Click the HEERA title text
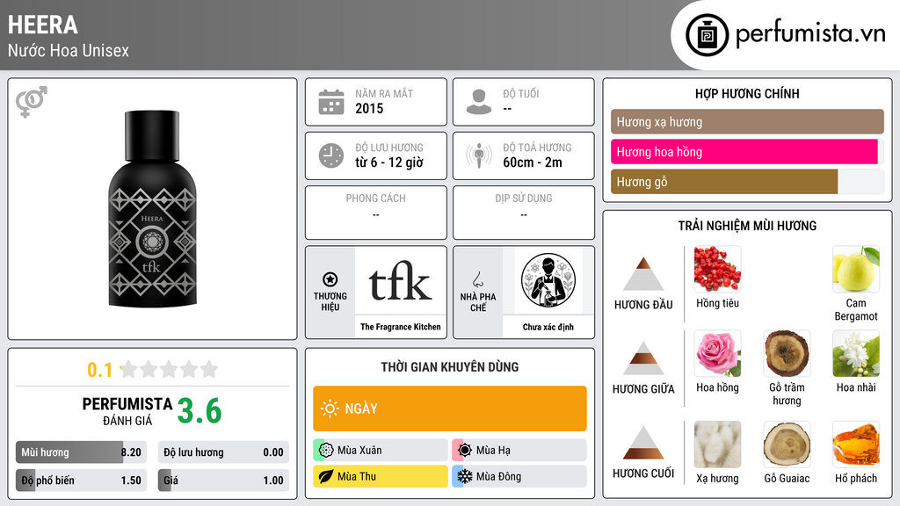 pyautogui.click(x=42, y=25)
